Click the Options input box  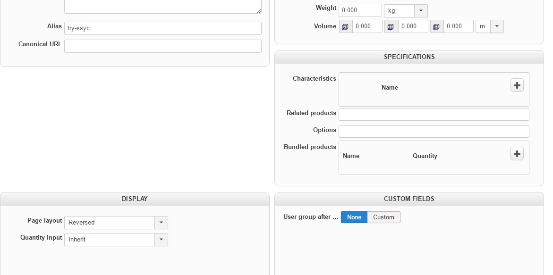click(x=434, y=132)
